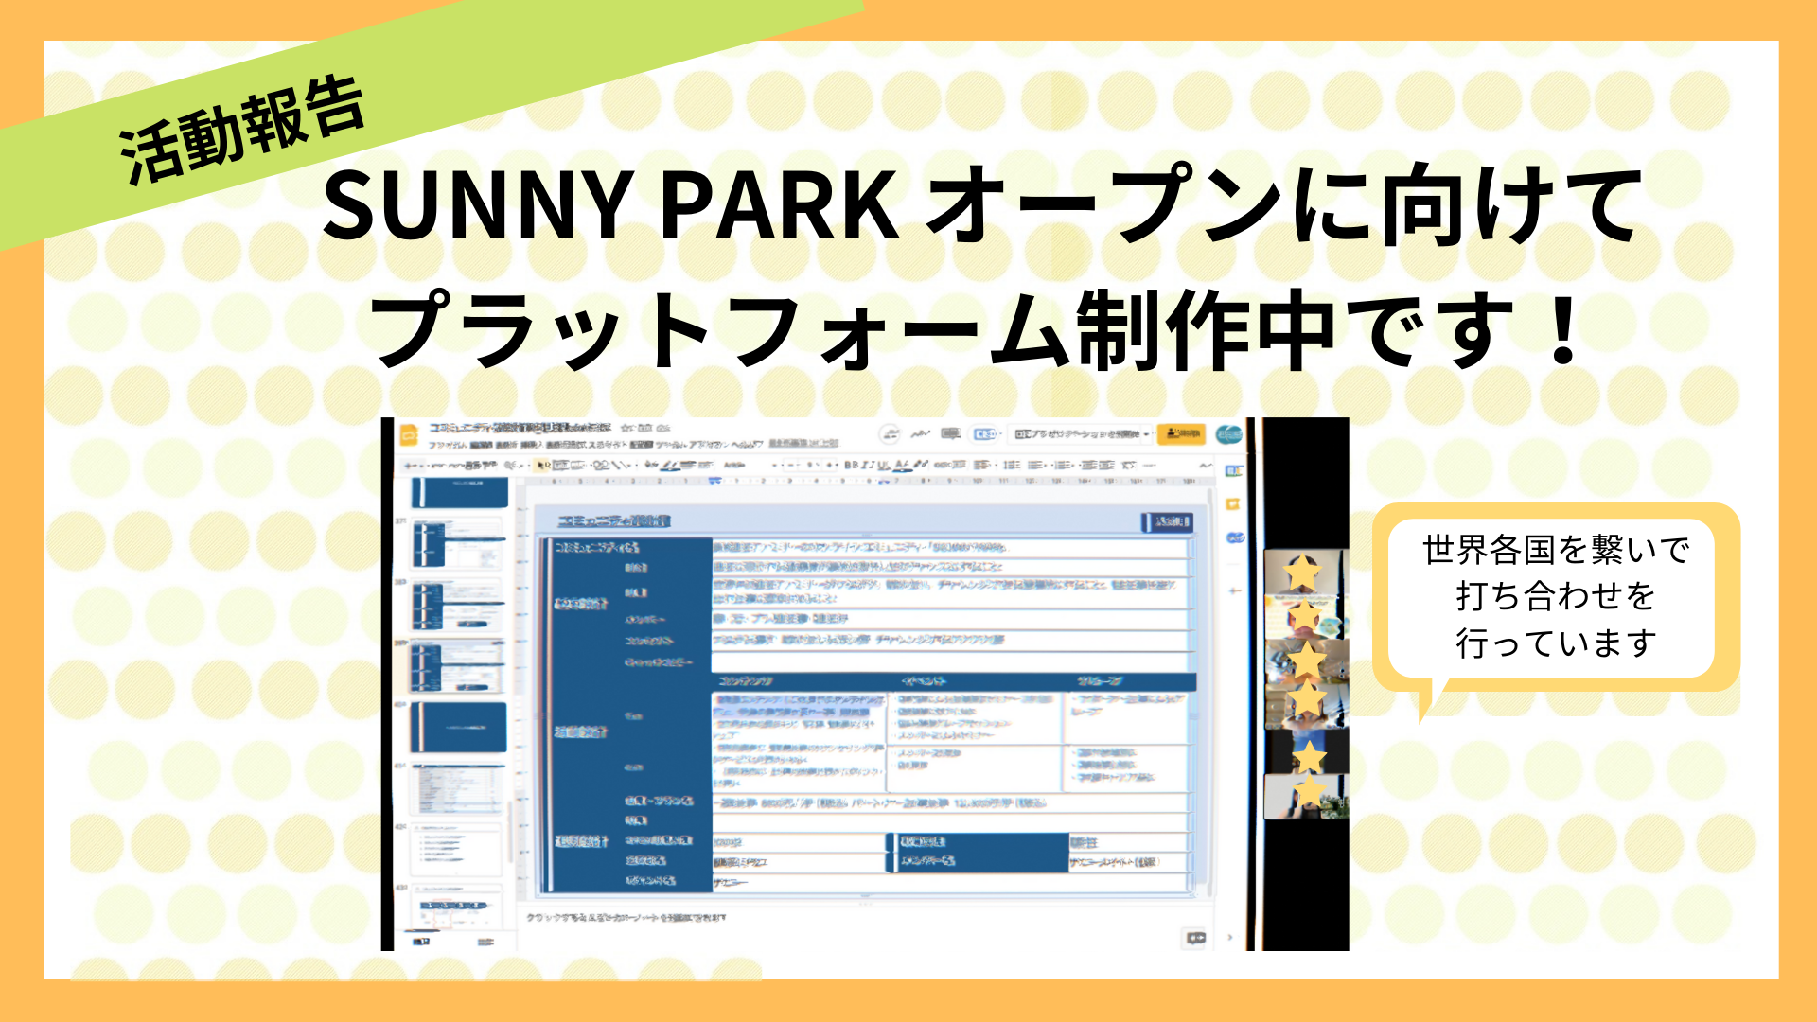
Task: Toggle underline formatting in toolbar
Action: 883,465
